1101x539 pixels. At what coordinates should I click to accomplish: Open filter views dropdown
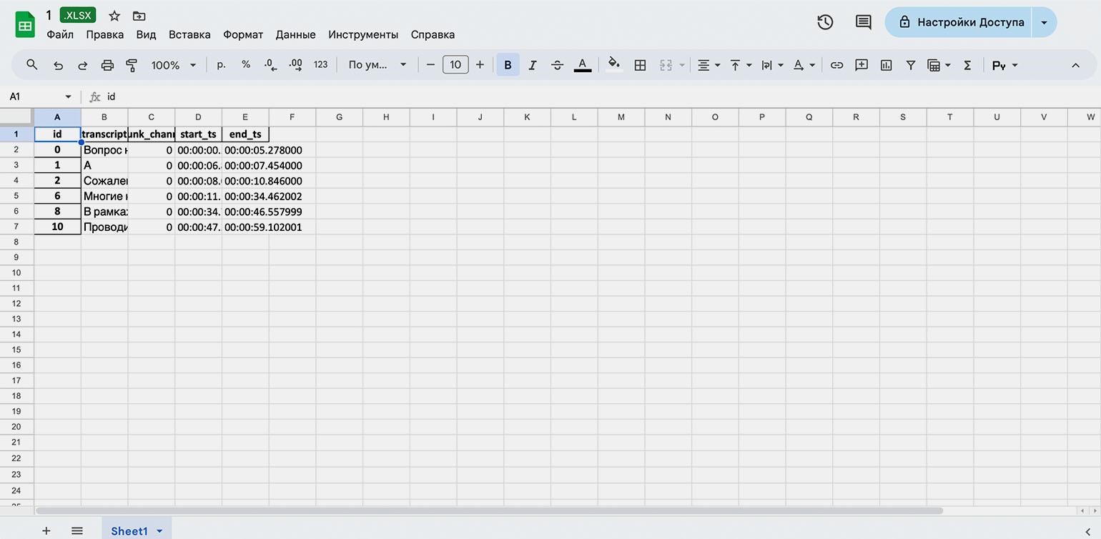click(x=939, y=65)
